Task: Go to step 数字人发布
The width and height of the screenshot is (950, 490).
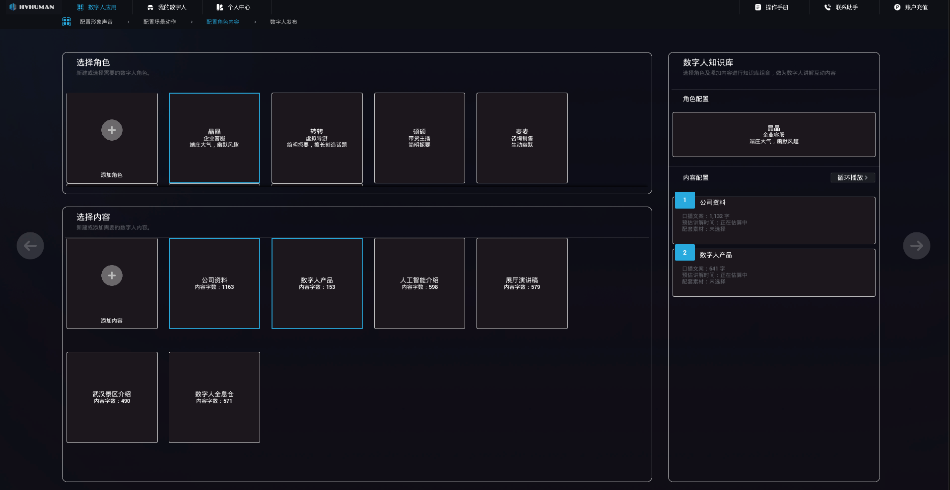Action: tap(283, 22)
